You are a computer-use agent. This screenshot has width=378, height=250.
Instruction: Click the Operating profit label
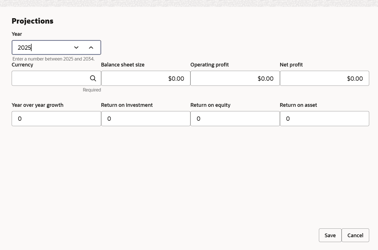(x=209, y=65)
